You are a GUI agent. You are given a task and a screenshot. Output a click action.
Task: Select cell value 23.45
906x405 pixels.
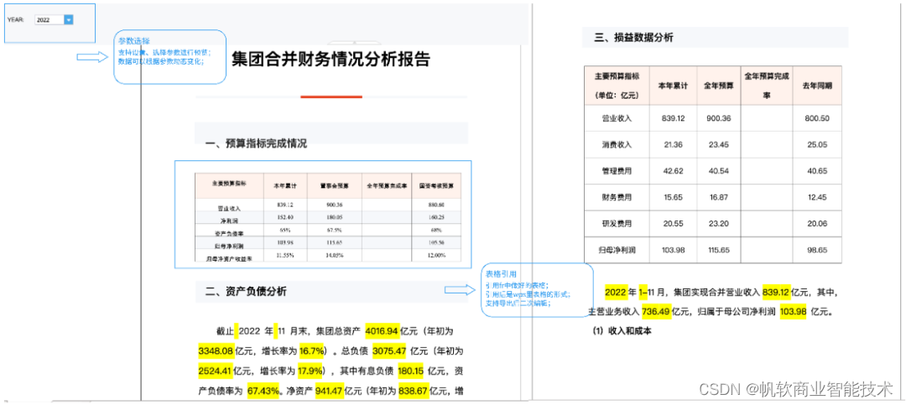(x=718, y=144)
